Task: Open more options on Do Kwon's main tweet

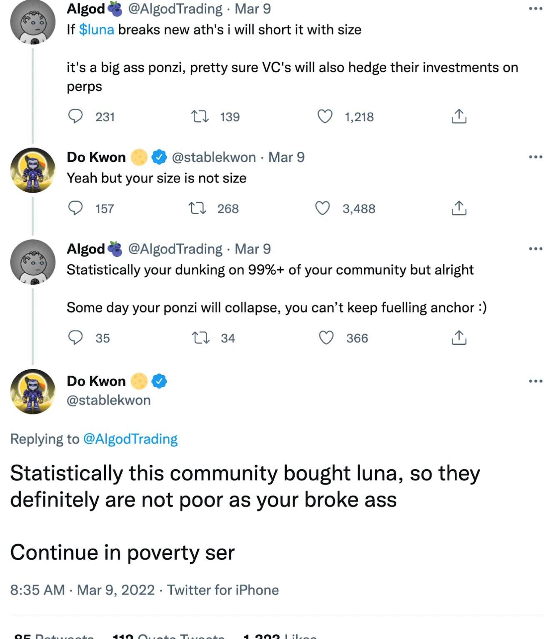Action: (x=535, y=381)
